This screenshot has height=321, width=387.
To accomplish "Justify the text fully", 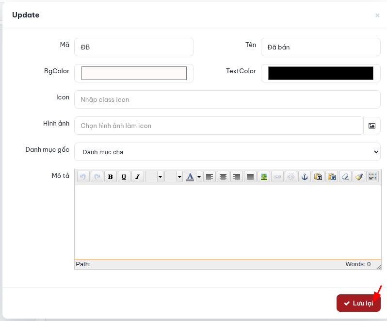I will (250, 177).
